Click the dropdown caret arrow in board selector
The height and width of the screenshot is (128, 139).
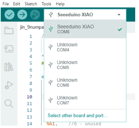(x=119, y=15)
